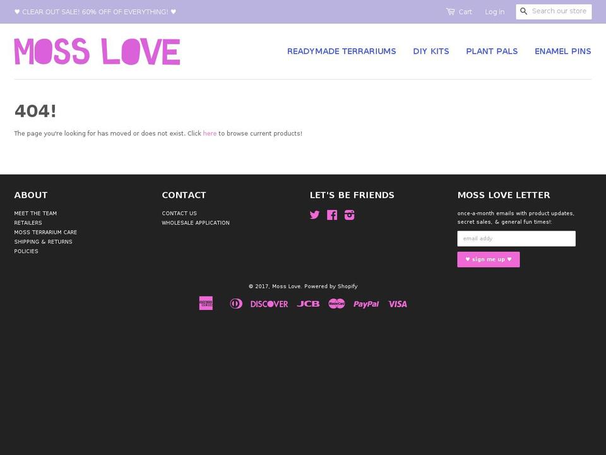The height and width of the screenshot is (455, 606).
Task: Click the Powered by Shopify link
Action: click(x=331, y=286)
